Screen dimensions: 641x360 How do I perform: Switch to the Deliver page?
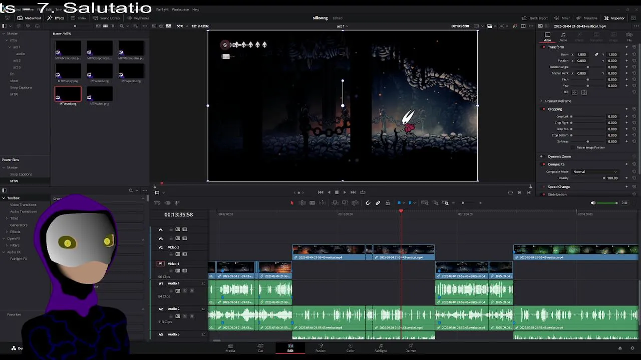point(411,348)
